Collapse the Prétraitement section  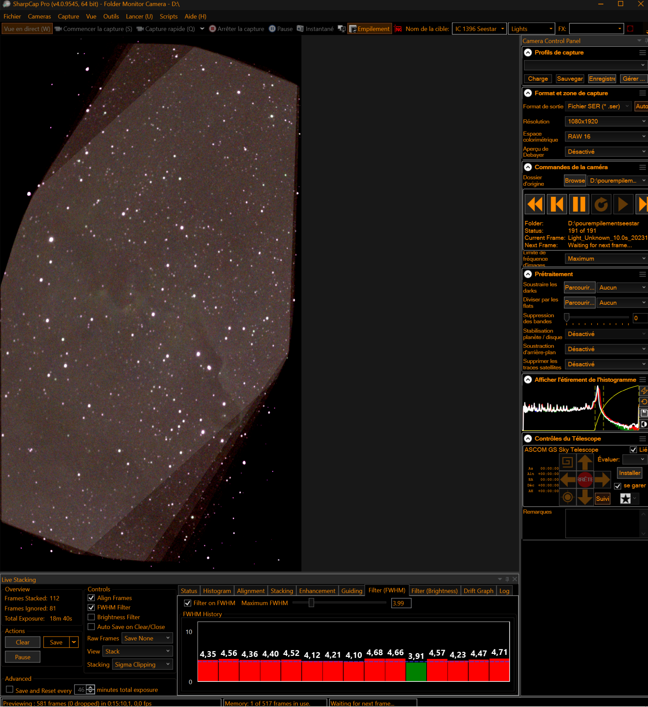[x=528, y=274]
